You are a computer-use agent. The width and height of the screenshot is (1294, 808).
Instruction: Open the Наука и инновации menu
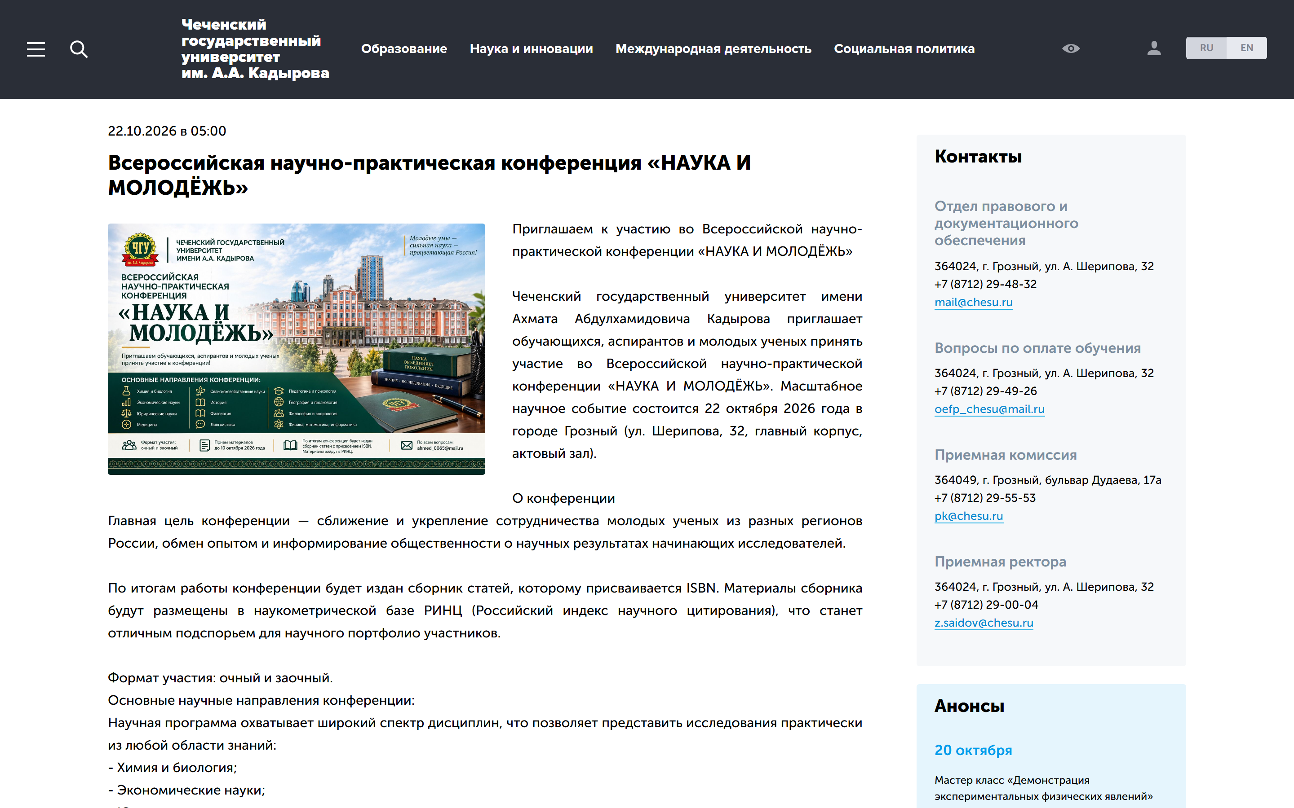pyautogui.click(x=531, y=48)
